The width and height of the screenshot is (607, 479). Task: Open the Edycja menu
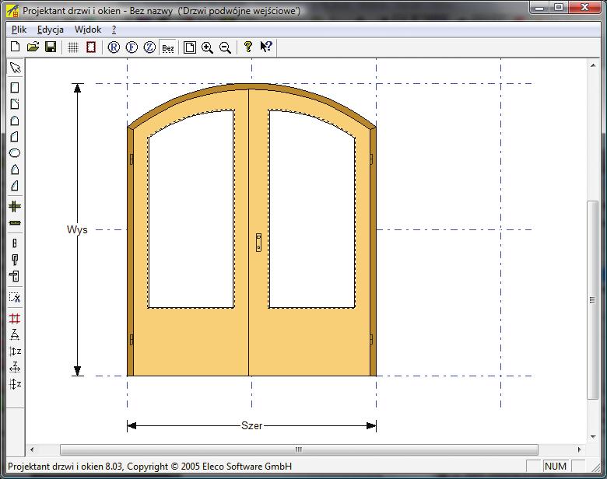click(51, 30)
